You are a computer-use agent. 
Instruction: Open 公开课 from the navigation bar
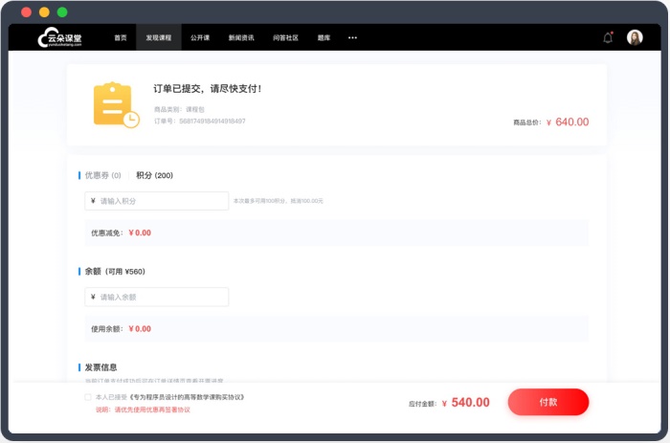[x=200, y=37]
